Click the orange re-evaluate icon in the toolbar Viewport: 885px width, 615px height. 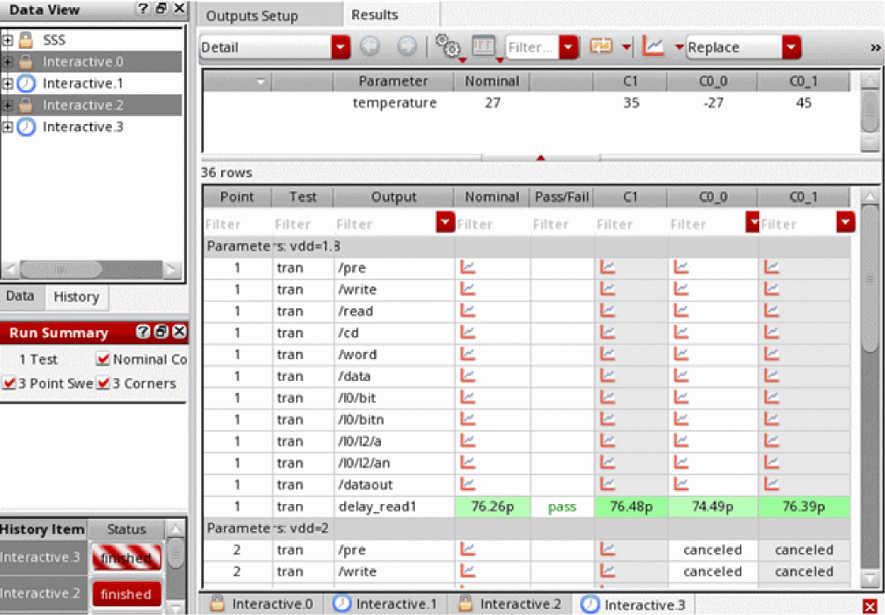601,47
